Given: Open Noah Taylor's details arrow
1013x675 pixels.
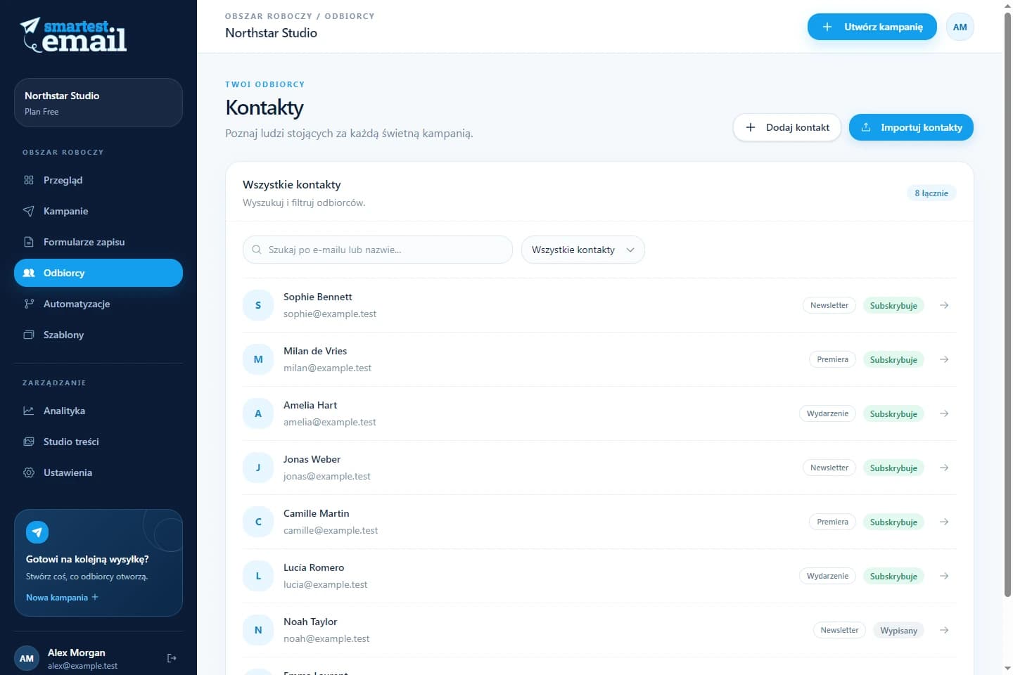Looking at the screenshot, I should 944,630.
